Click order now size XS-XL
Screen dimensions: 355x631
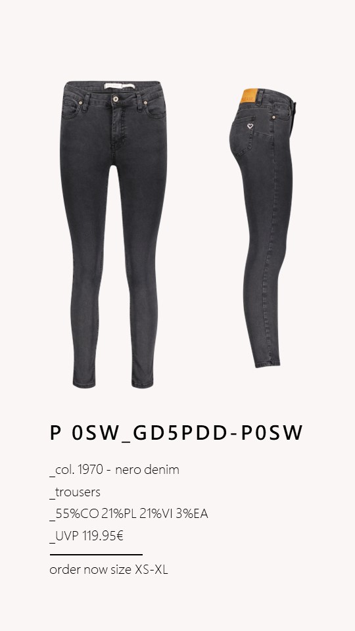(108, 569)
